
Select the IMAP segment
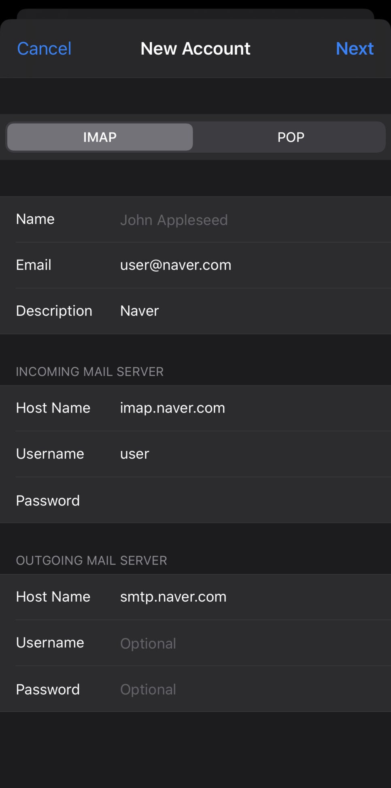(100, 137)
